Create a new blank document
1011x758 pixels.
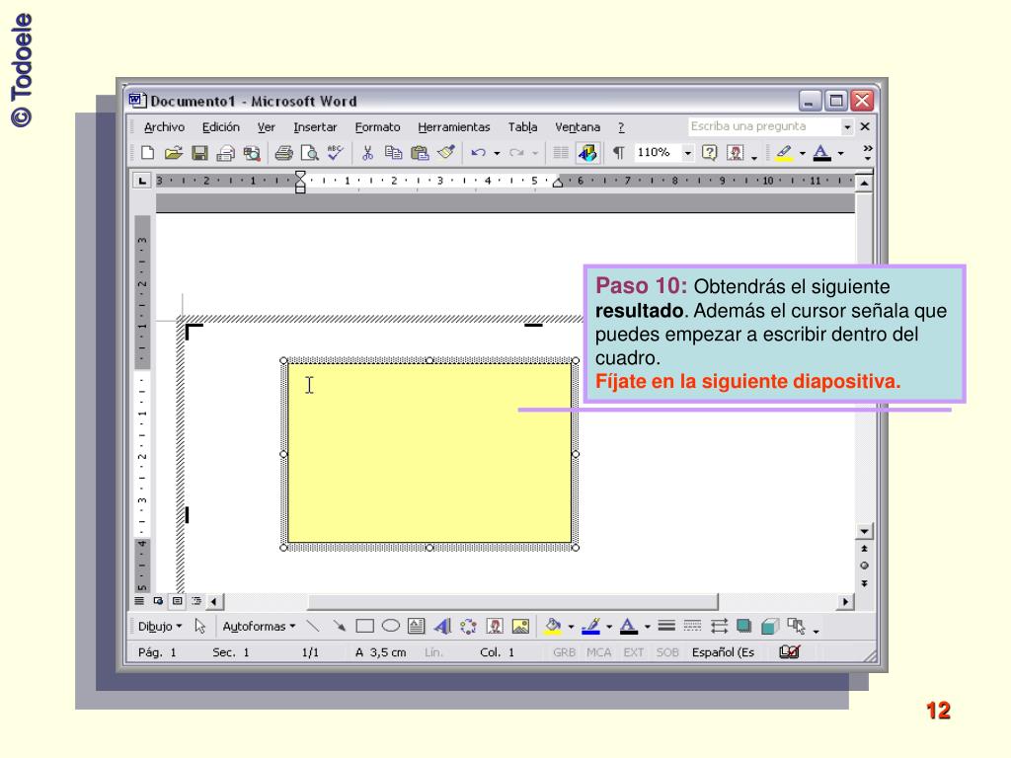click(148, 153)
